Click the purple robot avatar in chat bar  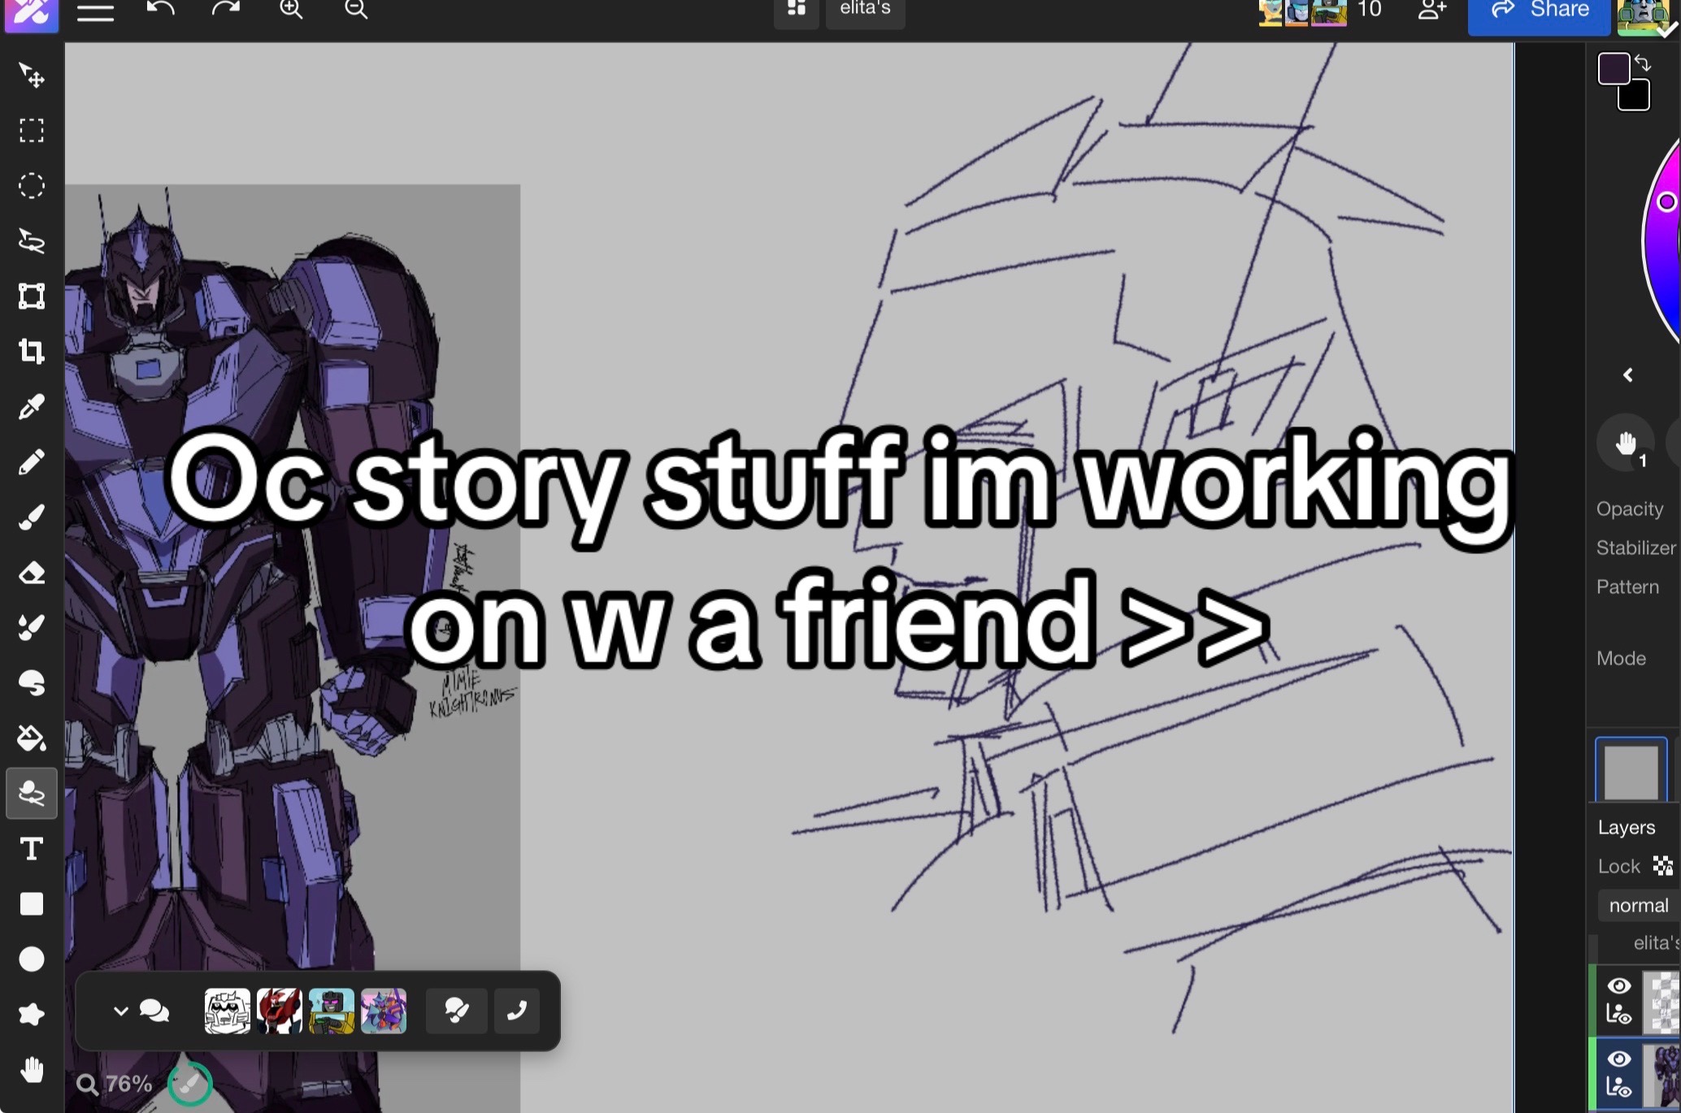click(384, 1011)
